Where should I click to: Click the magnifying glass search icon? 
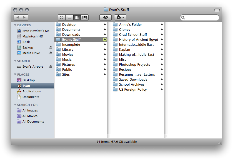pos(183,17)
